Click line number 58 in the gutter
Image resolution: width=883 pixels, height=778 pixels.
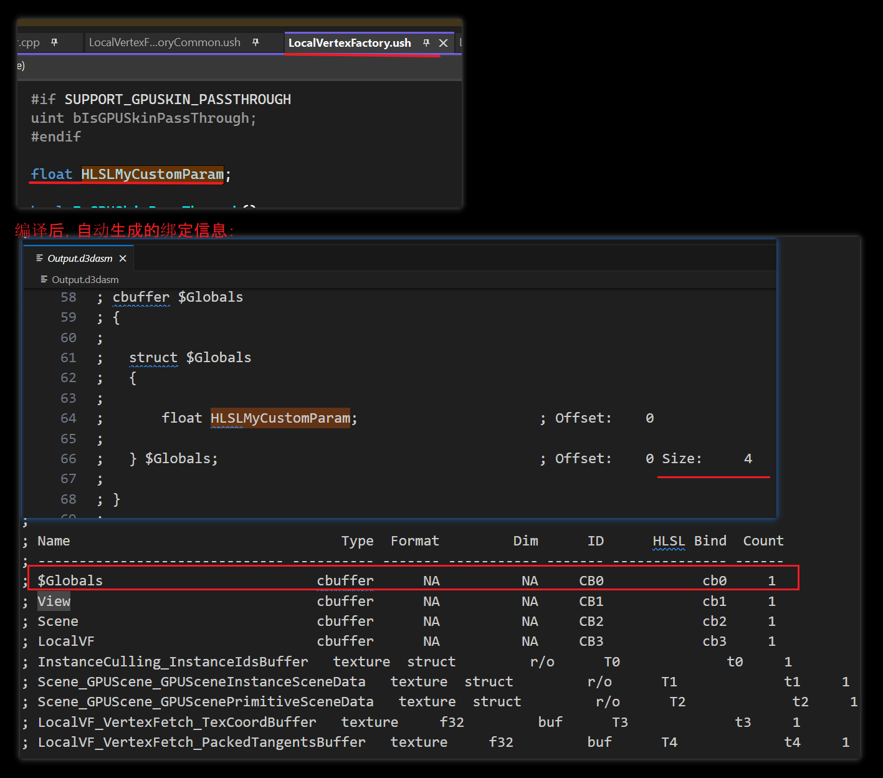click(x=69, y=297)
